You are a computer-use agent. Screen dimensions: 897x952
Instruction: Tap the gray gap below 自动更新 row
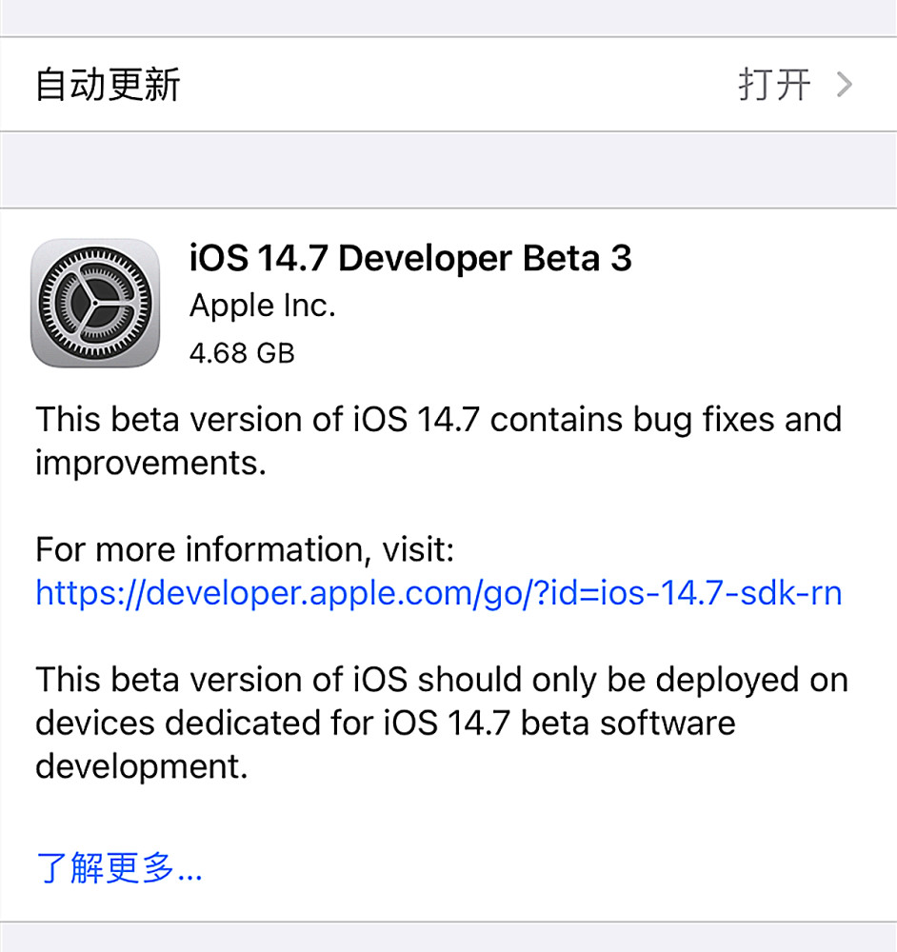pos(448,169)
